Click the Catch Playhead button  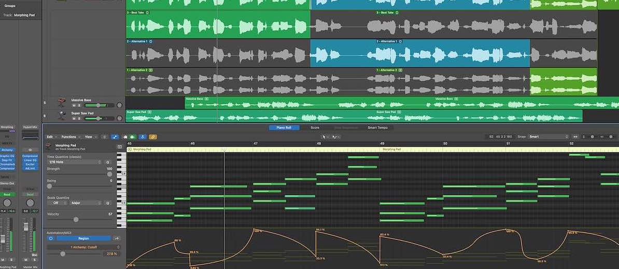click(143, 137)
